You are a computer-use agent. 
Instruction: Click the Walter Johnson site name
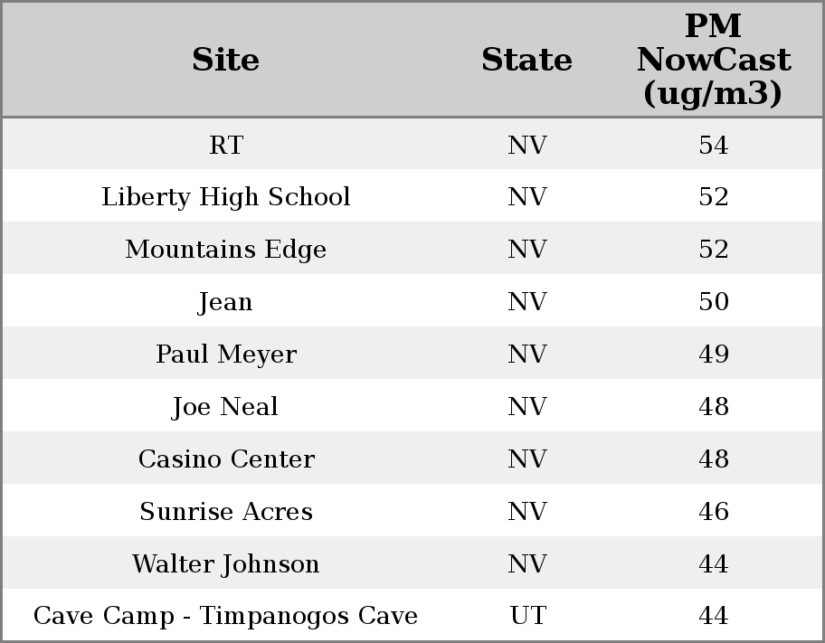coord(225,564)
